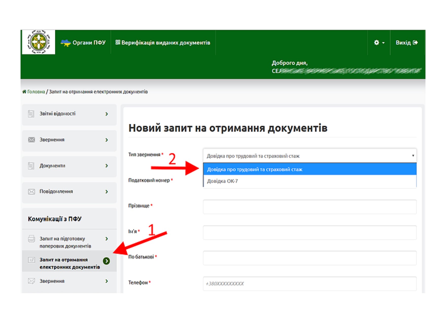Click the home icon in breadcrumb
The height and width of the screenshot is (315, 445).
pos(24,92)
